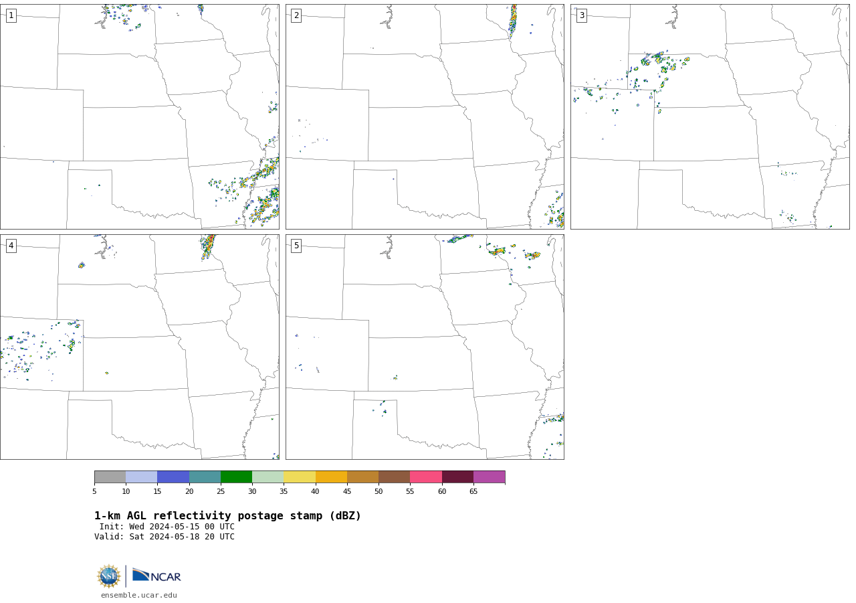Click the NCAR logo
Image resolution: width=856 pixels, height=603 pixels.
coord(156,576)
